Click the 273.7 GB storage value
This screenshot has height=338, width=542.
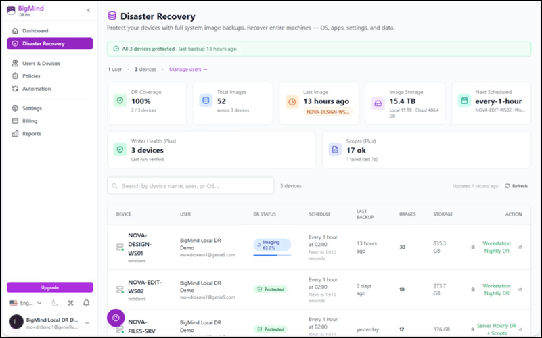tap(440, 289)
